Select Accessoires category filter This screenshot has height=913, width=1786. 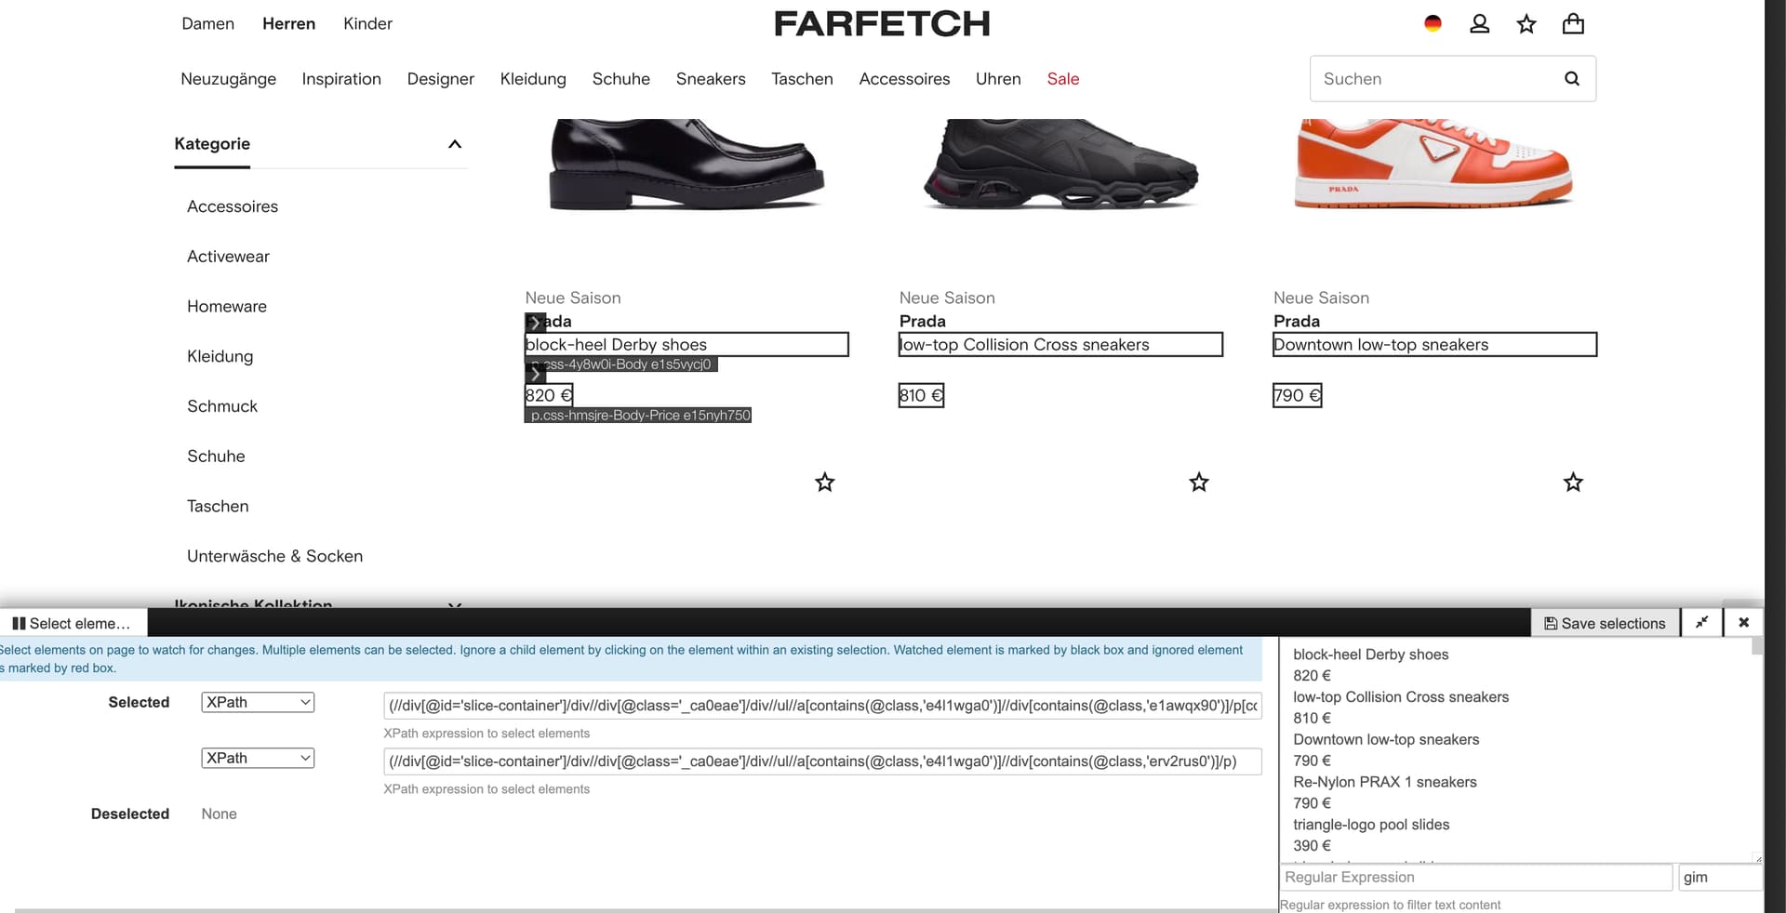pos(233,206)
